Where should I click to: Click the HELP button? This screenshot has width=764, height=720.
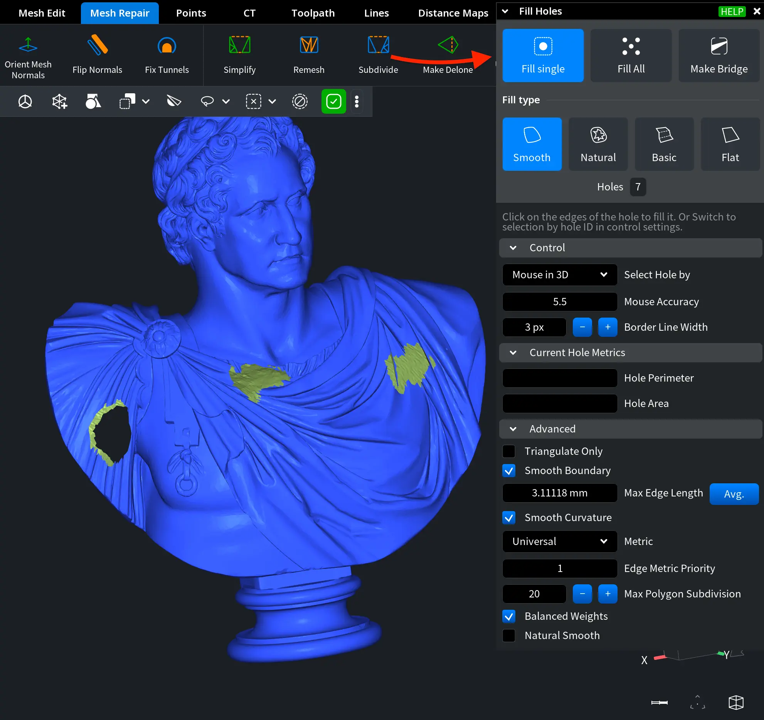pos(731,11)
